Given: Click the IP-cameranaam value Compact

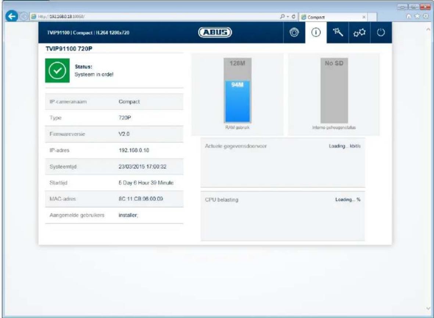Looking at the screenshot, I should point(129,102).
